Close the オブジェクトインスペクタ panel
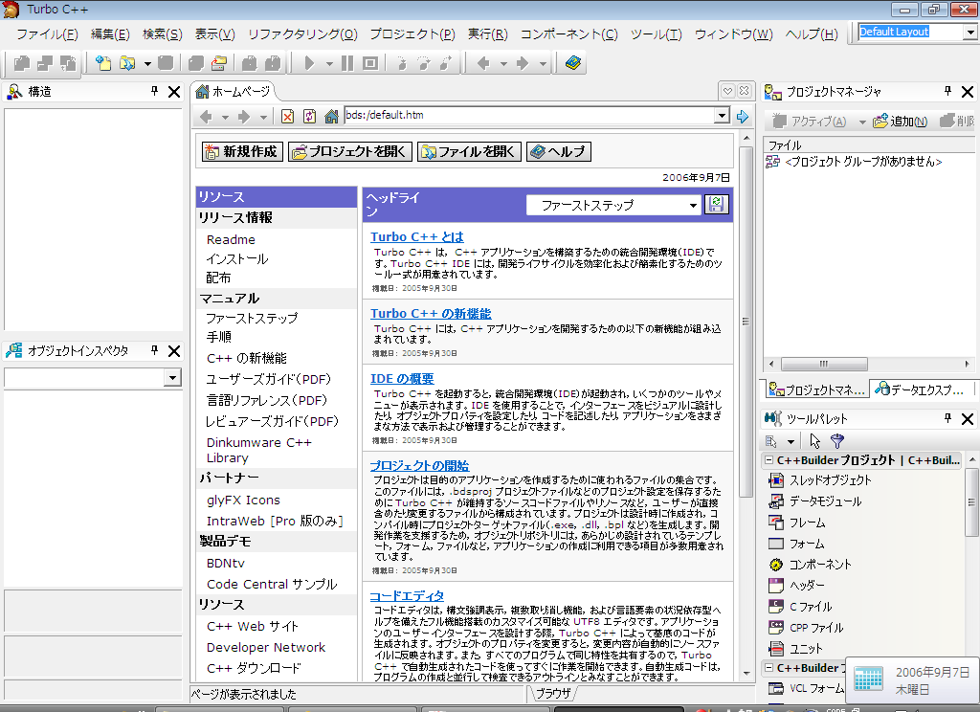The height and width of the screenshot is (712, 980). 174,351
